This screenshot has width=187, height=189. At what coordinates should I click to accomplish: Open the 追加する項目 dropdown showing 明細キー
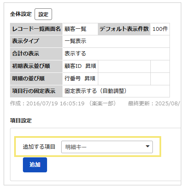(107, 147)
